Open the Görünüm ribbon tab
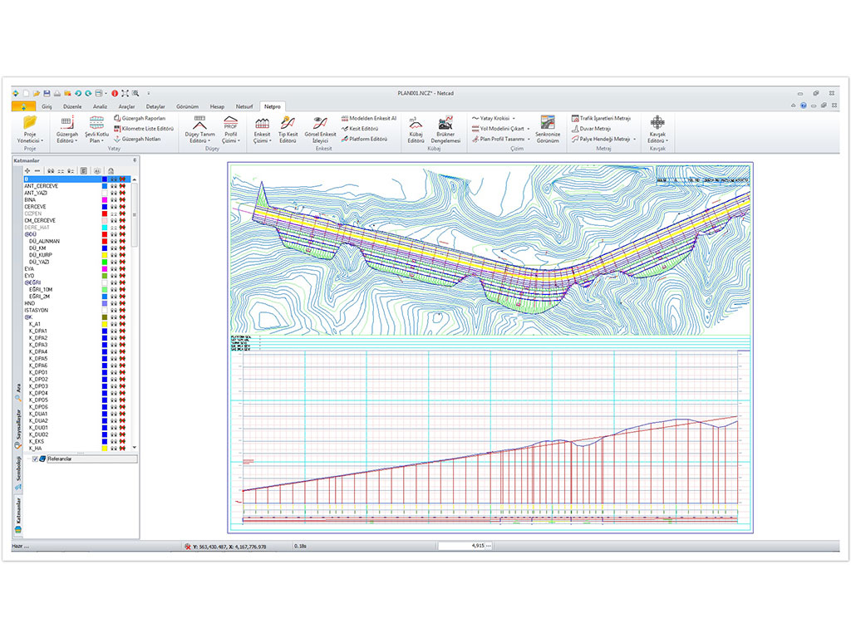This screenshot has width=851, height=638. [187, 107]
